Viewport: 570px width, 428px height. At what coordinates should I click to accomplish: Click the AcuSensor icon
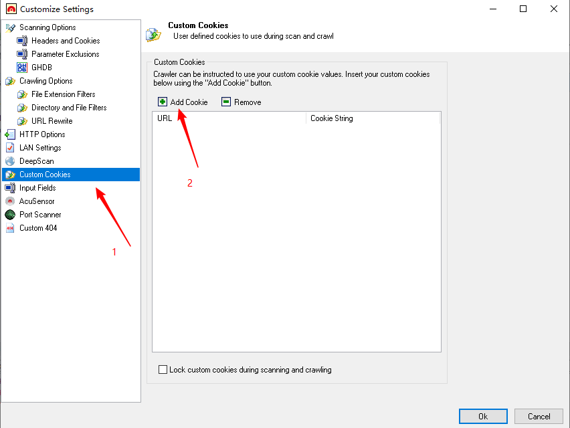(10, 201)
